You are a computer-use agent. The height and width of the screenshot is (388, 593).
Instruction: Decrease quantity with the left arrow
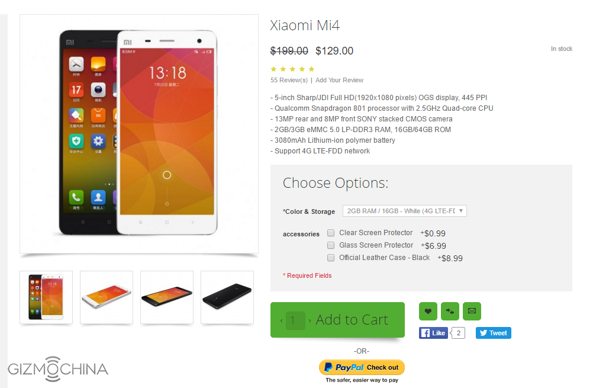coord(281,320)
